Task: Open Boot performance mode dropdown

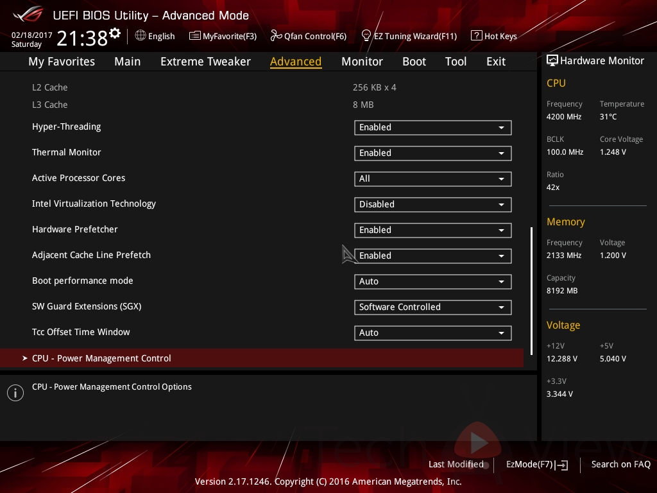Action: click(x=432, y=281)
